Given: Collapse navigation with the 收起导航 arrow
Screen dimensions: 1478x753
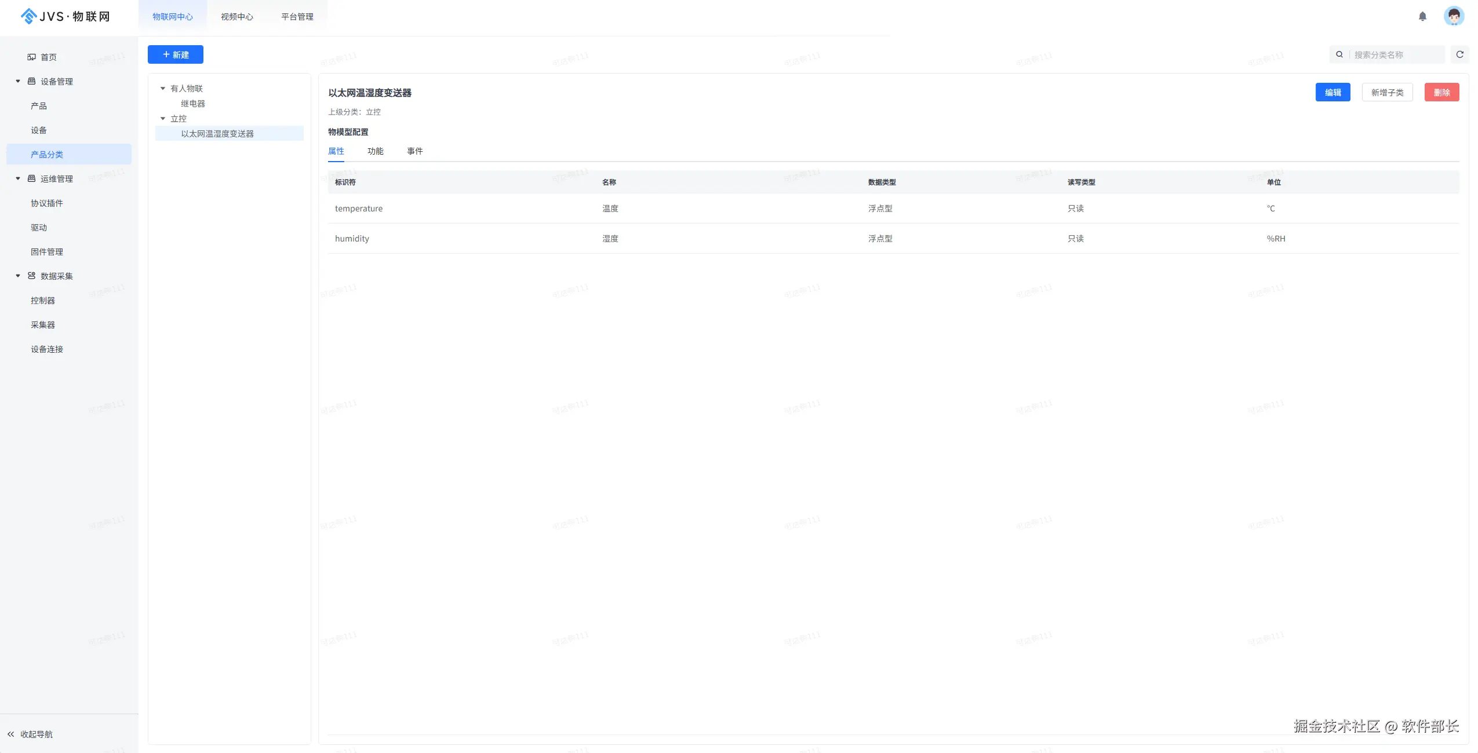Looking at the screenshot, I should point(11,734).
